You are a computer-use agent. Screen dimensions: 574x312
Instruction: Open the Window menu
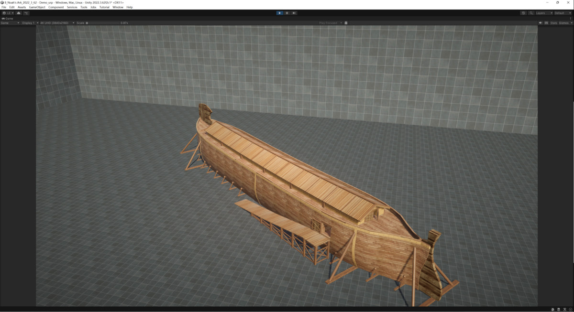pos(118,7)
